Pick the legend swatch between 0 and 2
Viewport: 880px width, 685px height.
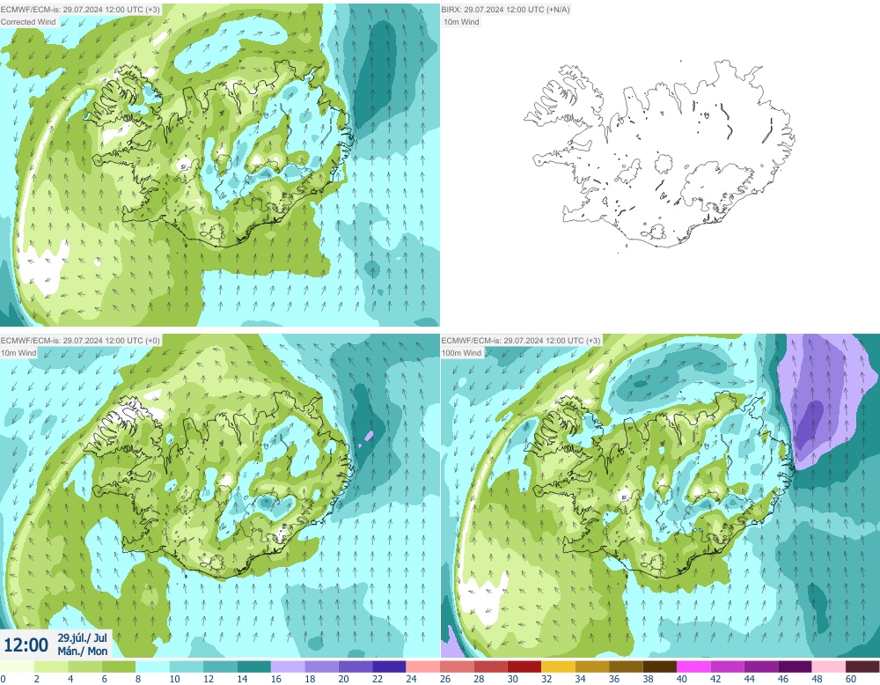point(18,667)
